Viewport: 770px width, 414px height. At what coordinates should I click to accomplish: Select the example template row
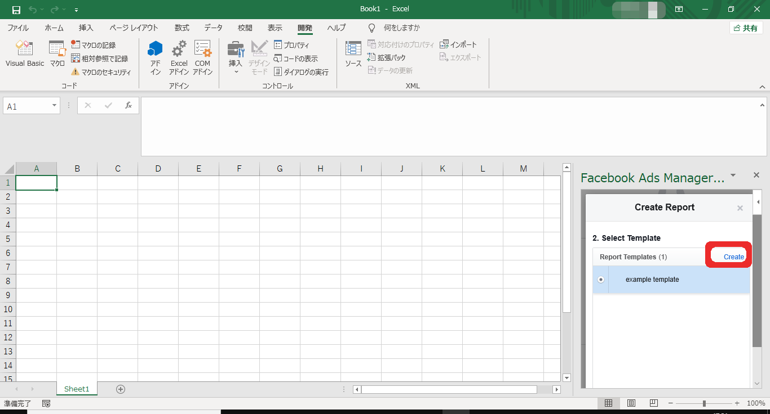coord(671,280)
